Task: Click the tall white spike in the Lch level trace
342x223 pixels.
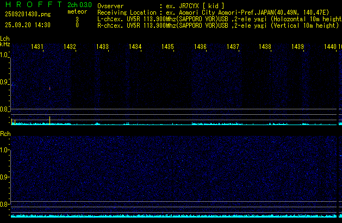Action: 49,120
